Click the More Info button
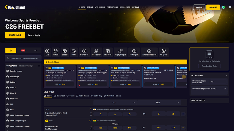Screen dimensions: 234x131 (15, 35)
